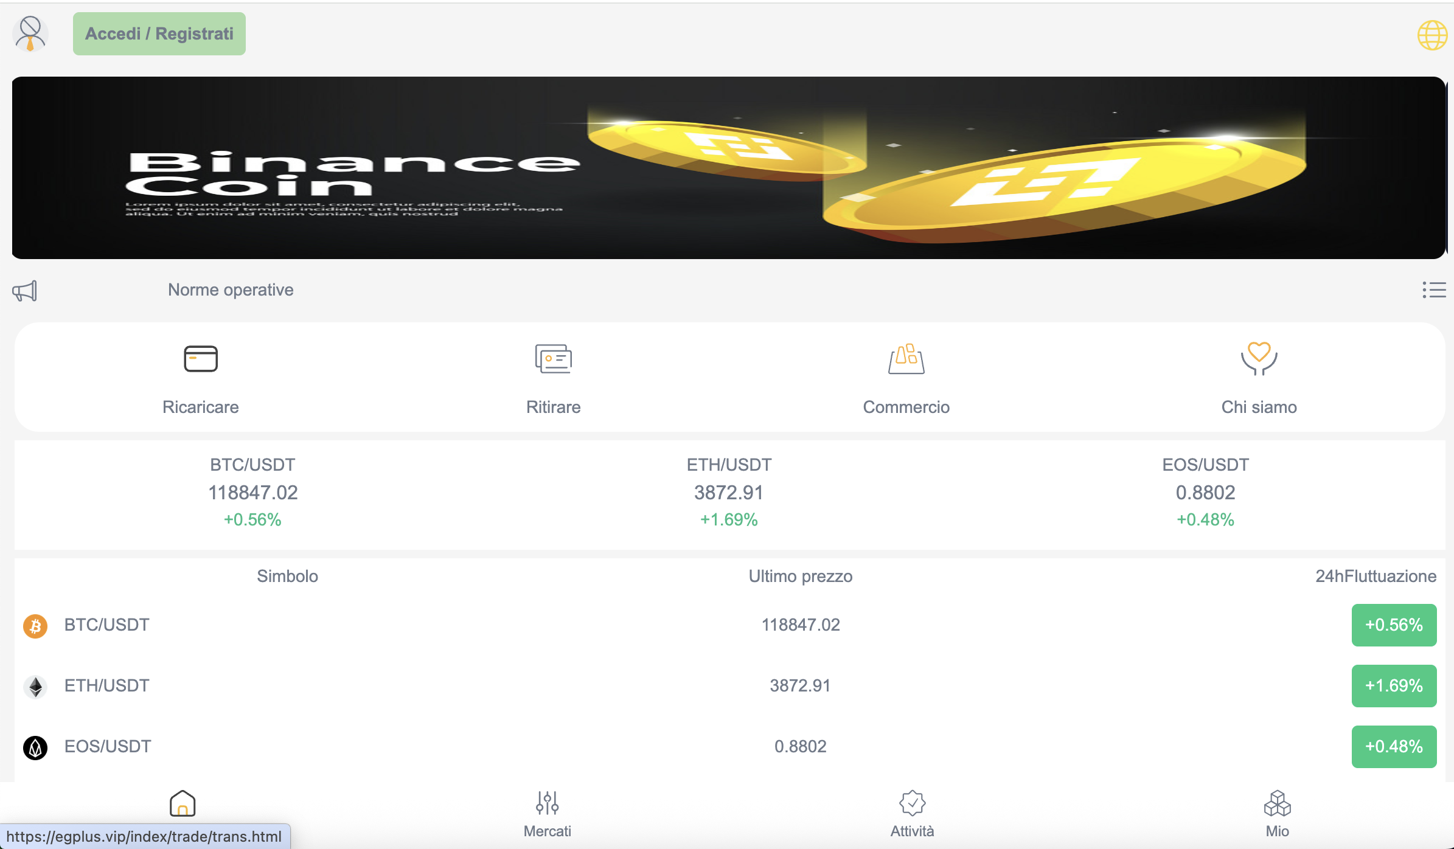
Task: Click the Binance Coin banner
Action: [729, 168]
